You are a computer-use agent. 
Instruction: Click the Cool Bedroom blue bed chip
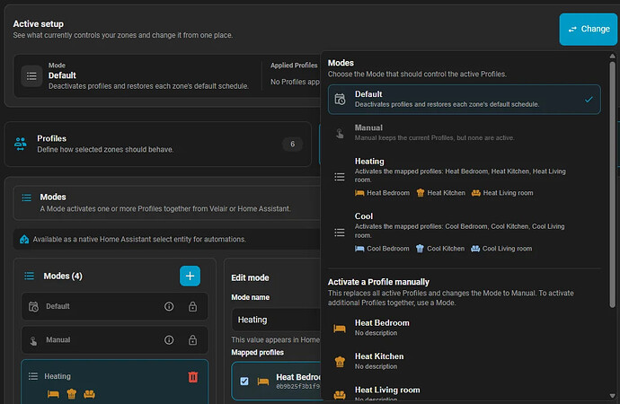382,249
